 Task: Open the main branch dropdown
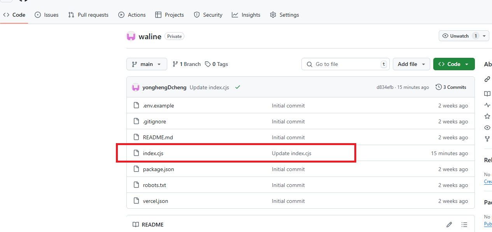click(147, 64)
